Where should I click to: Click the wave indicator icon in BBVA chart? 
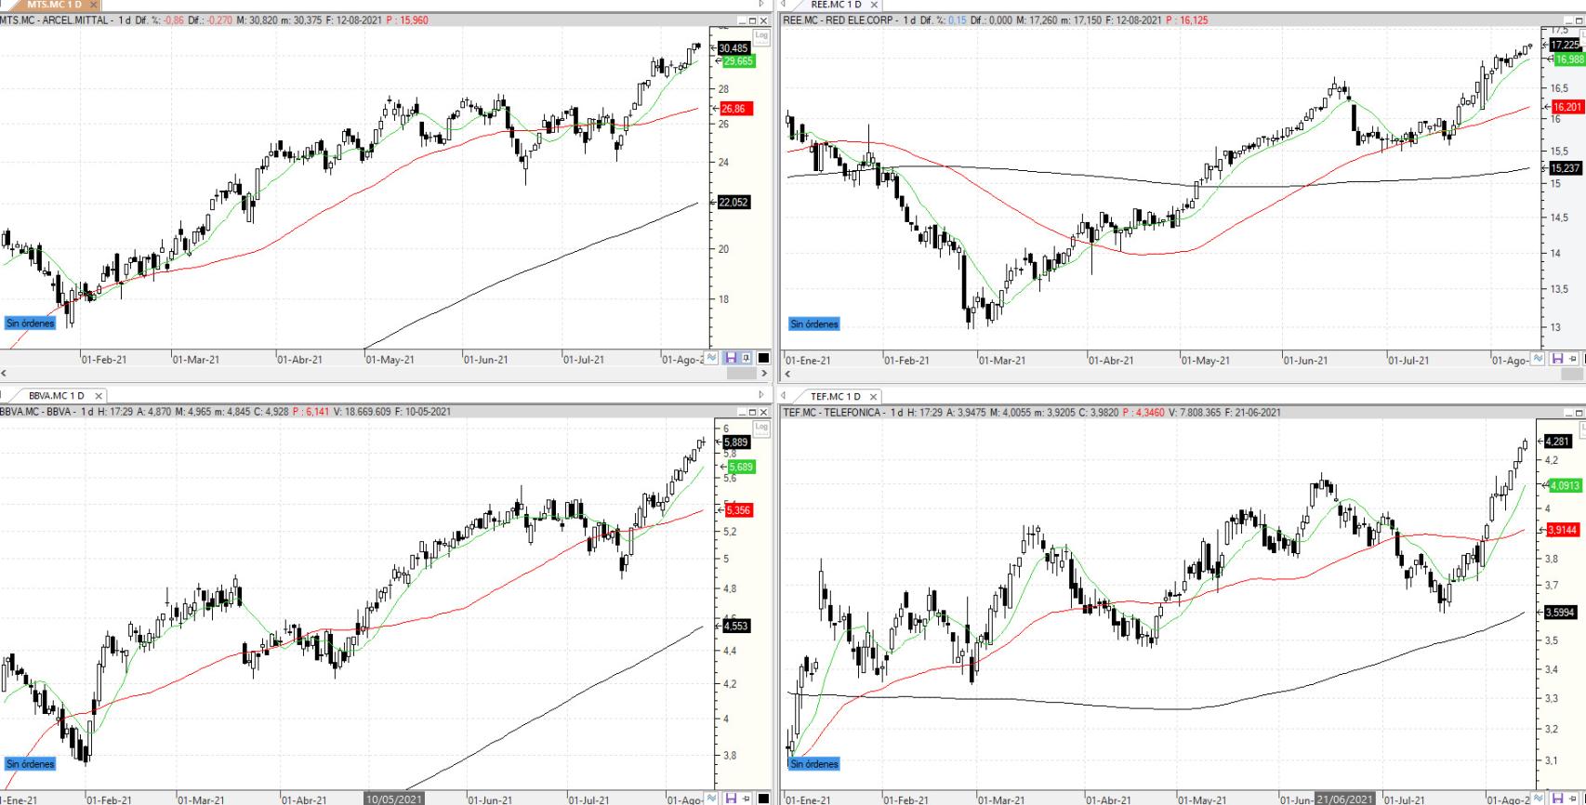pyautogui.click(x=712, y=798)
